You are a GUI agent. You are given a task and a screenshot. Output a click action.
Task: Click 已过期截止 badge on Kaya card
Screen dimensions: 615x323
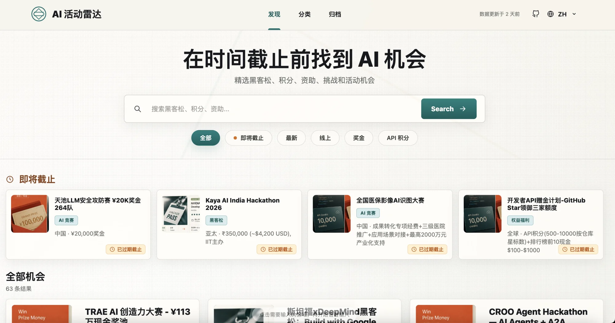click(x=276, y=249)
